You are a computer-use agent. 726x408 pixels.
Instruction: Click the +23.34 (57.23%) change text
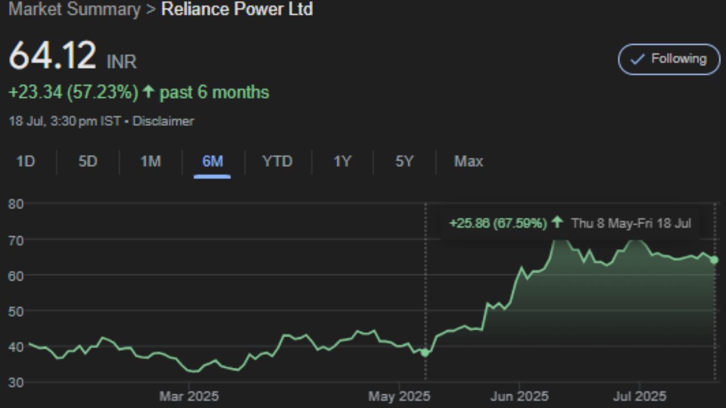[73, 92]
